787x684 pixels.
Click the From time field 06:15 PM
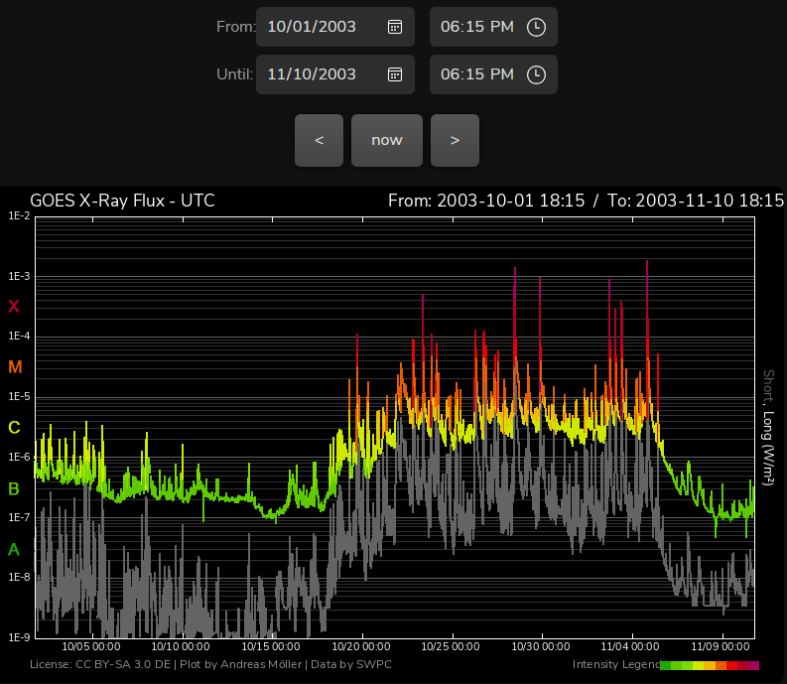tap(493, 27)
